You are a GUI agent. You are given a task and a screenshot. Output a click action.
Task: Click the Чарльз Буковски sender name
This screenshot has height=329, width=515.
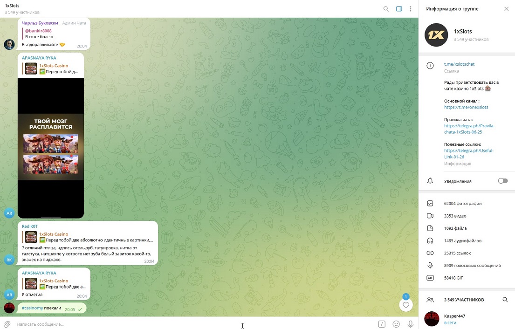[40, 23]
